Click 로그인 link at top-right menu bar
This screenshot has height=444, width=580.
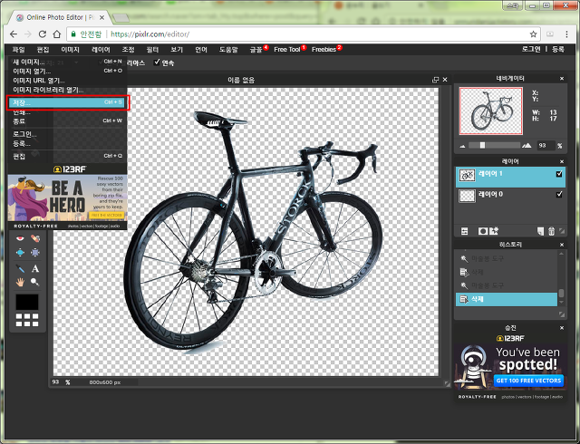point(531,49)
